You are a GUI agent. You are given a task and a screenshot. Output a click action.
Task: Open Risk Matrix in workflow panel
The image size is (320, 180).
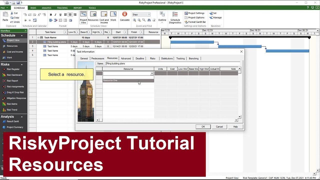click(x=12, y=104)
